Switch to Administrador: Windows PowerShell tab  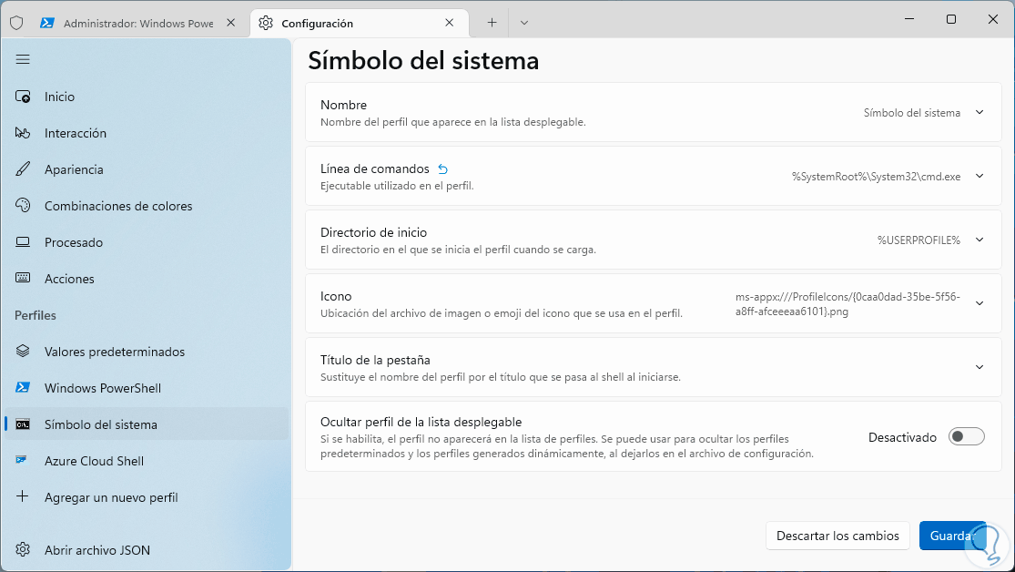tap(137, 23)
